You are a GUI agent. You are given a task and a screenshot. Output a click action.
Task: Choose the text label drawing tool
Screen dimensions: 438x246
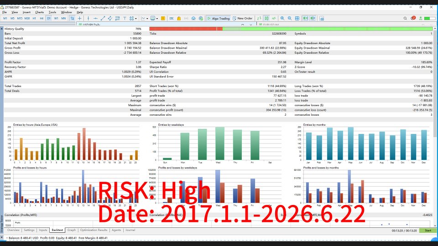point(125,18)
